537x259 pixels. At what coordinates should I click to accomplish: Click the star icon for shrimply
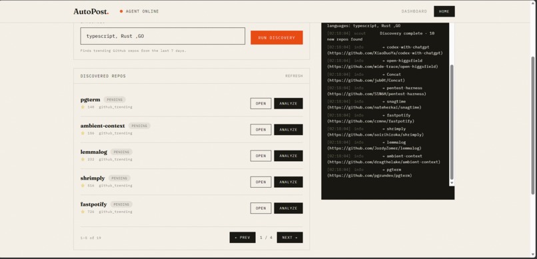[83, 186]
